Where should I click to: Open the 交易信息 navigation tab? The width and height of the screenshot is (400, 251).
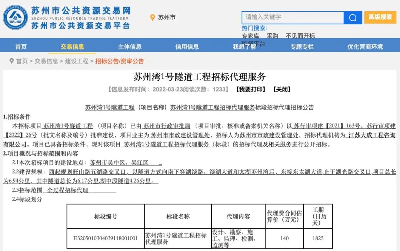pos(73,47)
